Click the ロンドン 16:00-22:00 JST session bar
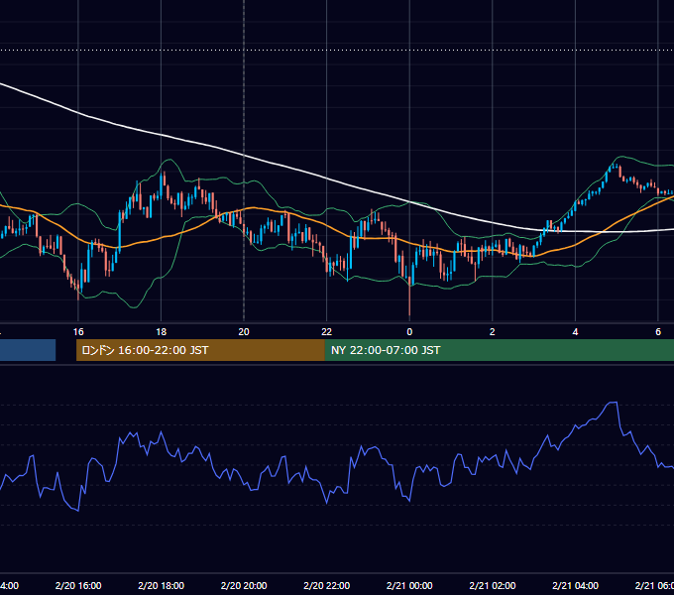 point(200,350)
